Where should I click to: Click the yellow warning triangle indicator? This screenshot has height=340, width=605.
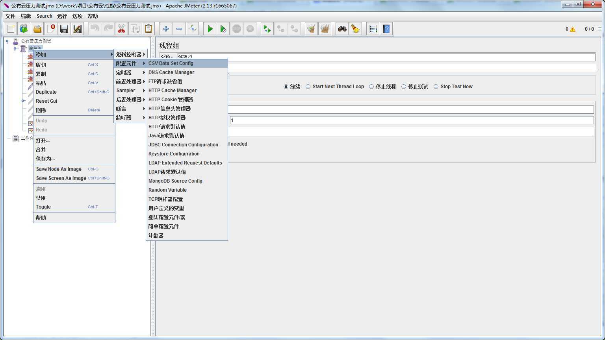point(573,29)
